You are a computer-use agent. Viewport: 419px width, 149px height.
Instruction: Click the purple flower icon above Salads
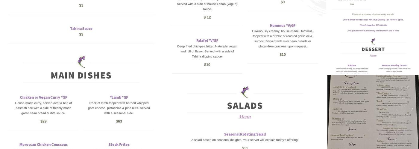pyautogui.click(x=245, y=92)
